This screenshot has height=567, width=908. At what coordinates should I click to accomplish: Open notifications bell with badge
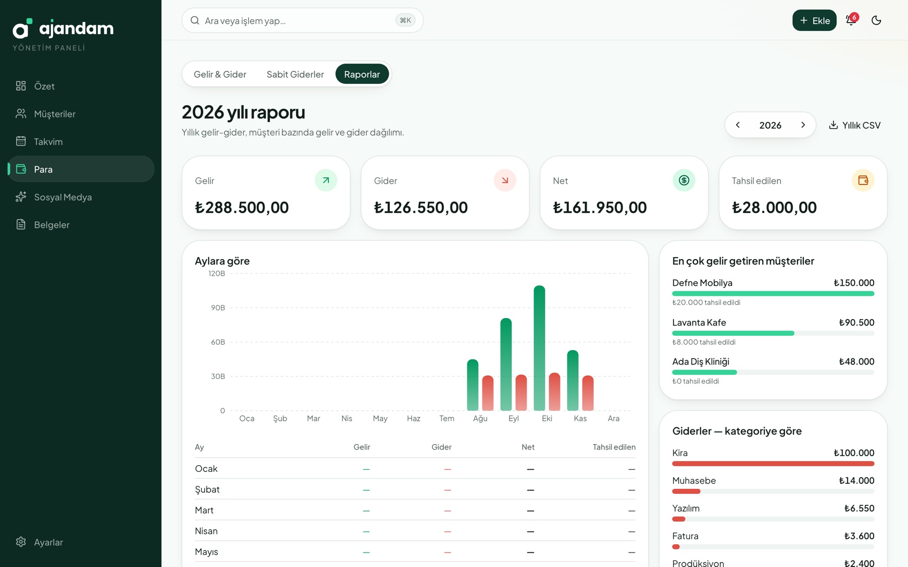(852, 20)
